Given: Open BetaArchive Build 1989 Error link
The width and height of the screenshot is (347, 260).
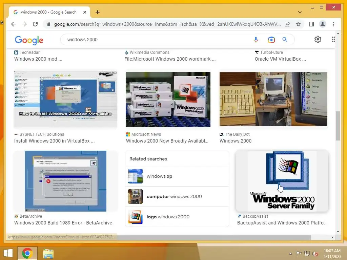Looking at the screenshot, I should [x=63, y=223].
